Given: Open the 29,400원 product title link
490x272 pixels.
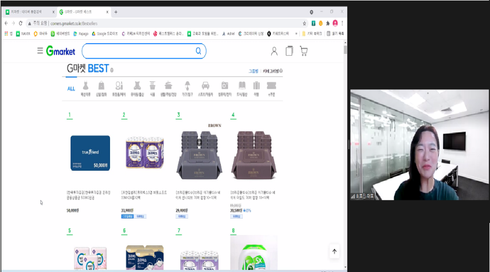Looking at the screenshot, I should 198,195.
